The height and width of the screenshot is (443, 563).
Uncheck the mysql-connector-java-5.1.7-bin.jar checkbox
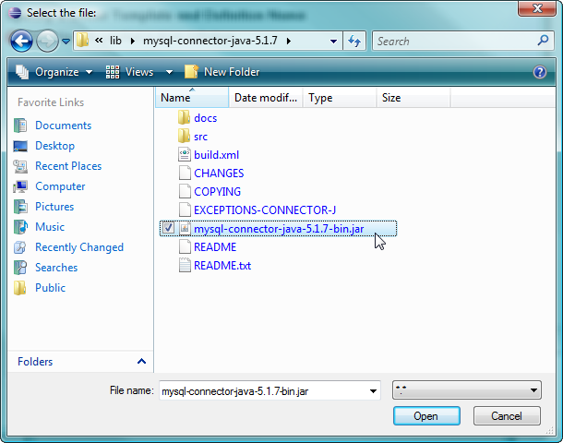(x=167, y=228)
